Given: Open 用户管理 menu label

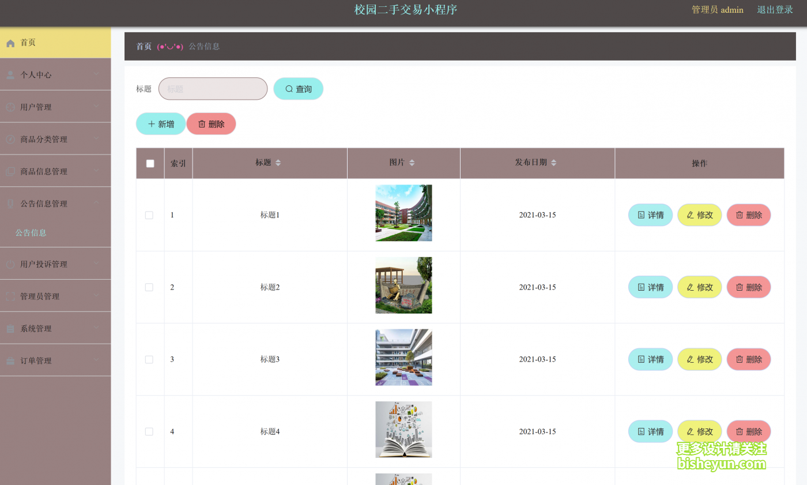Looking at the screenshot, I should pyautogui.click(x=36, y=107).
